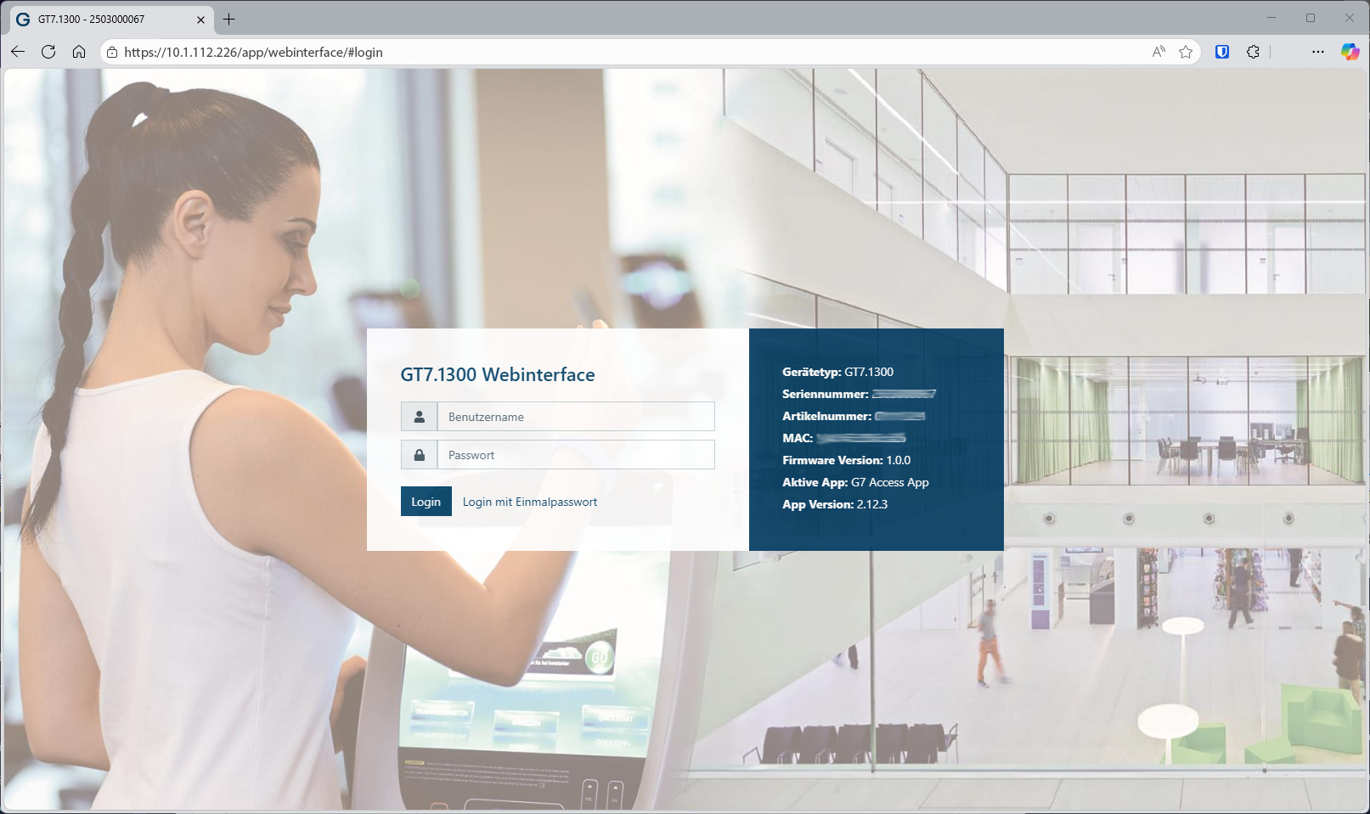Select Firmware Version: 1.0.0 text
The image size is (1370, 814).
846,460
